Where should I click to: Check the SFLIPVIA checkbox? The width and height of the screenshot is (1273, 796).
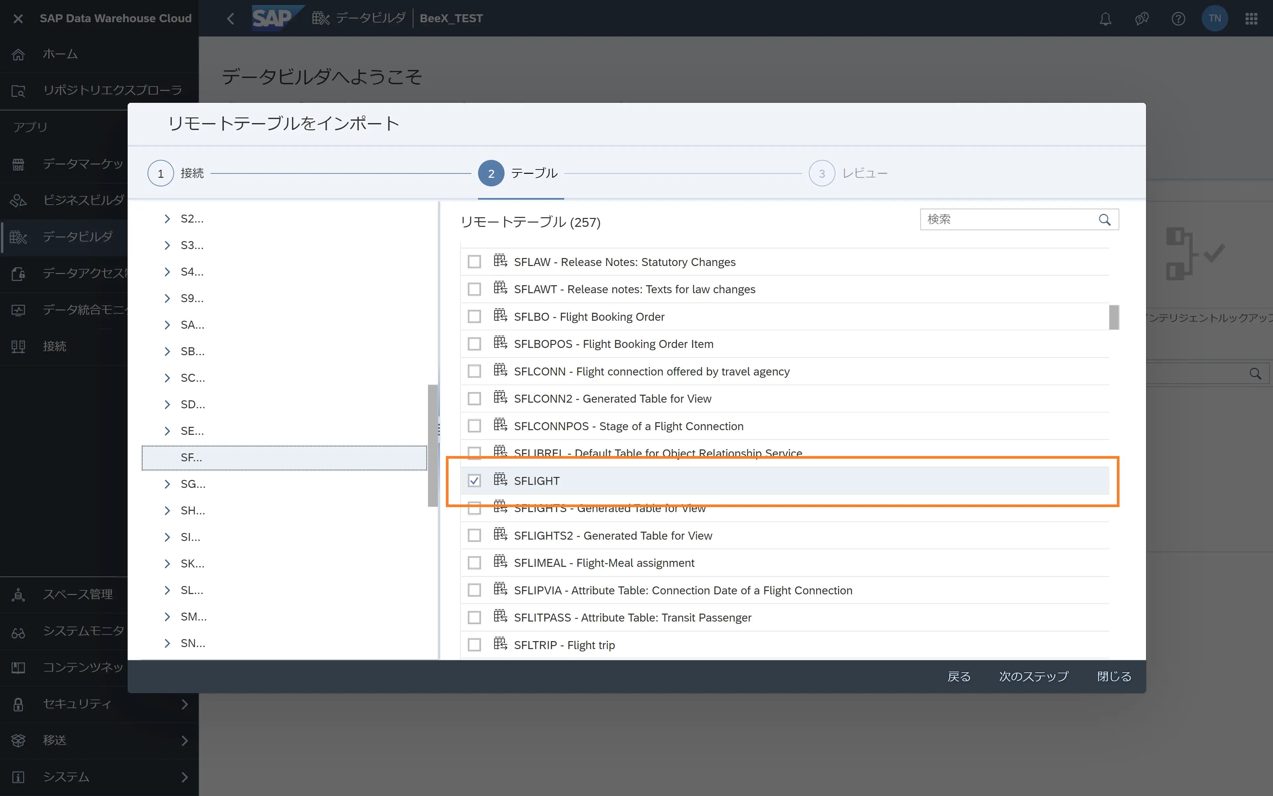[x=474, y=590]
